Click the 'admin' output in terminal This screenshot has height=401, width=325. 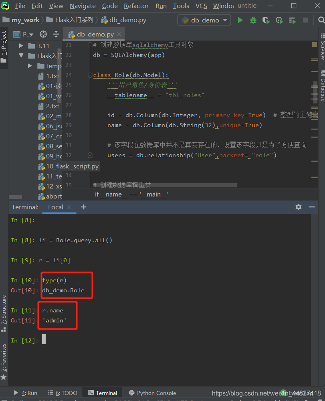tap(55, 320)
